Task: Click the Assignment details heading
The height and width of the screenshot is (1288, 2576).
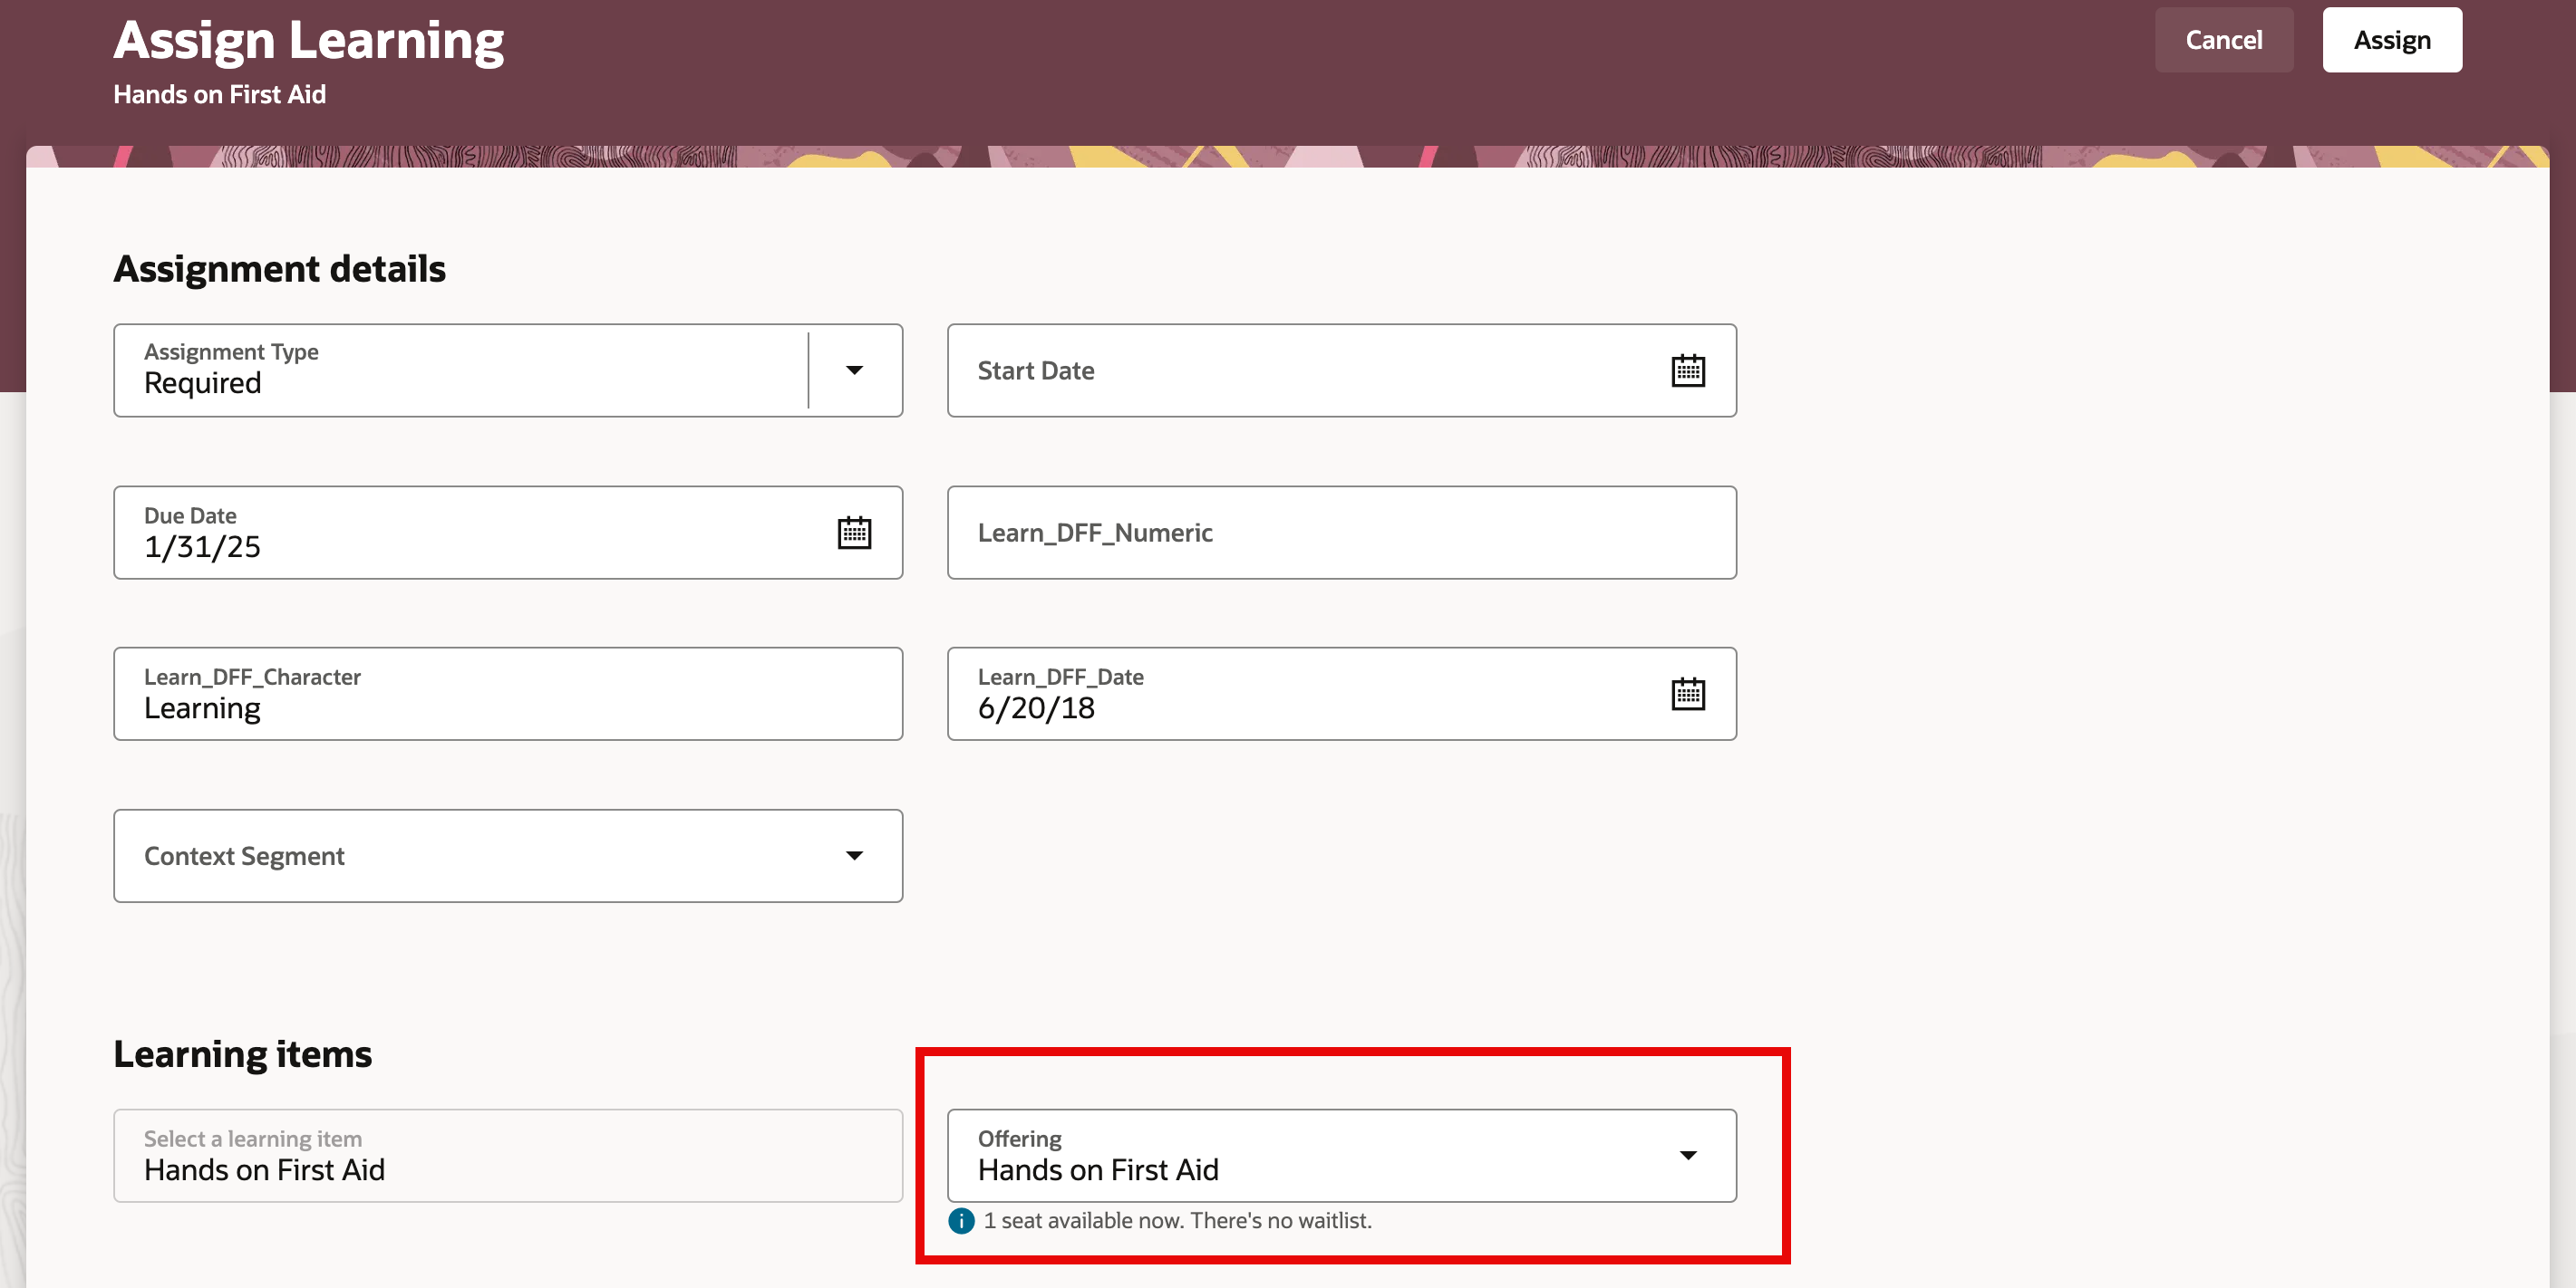Action: [x=279, y=269]
